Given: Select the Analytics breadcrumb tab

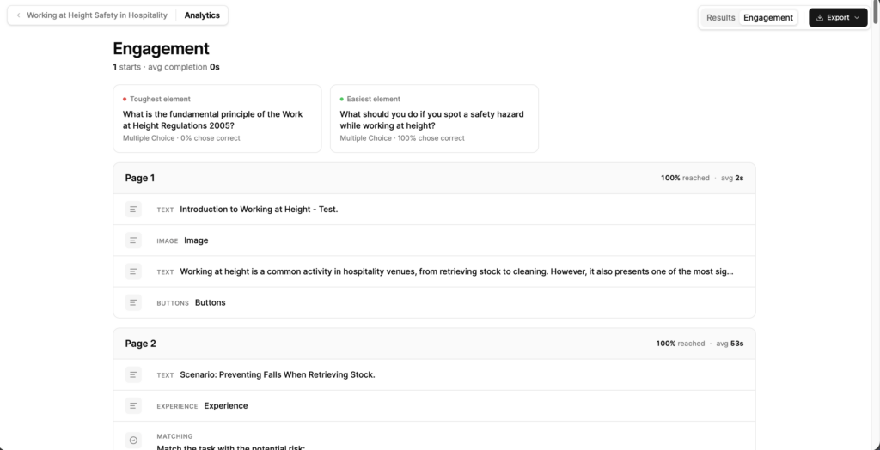Looking at the screenshot, I should [x=202, y=15].
